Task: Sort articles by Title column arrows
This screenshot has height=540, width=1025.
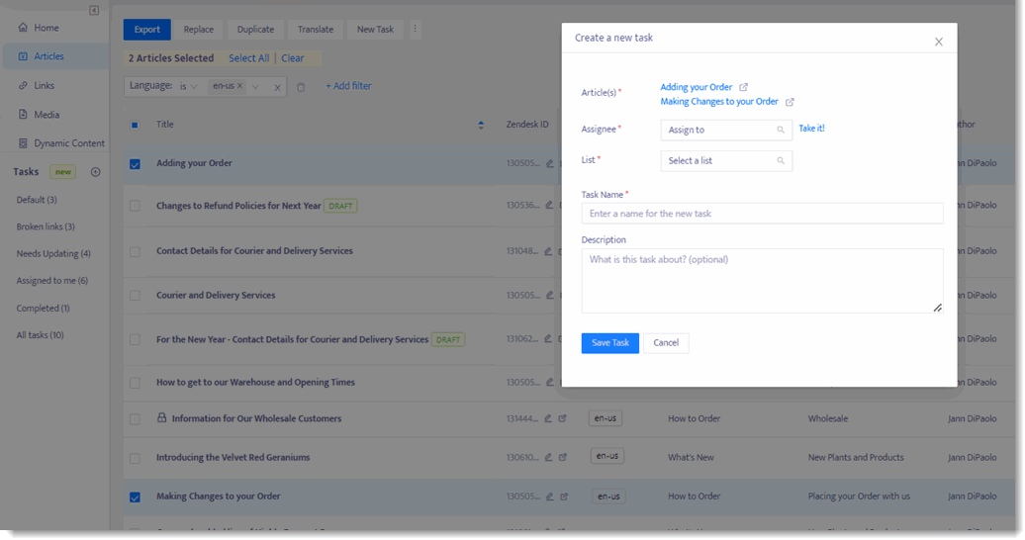Action: pyautogui.click(x=481, y=125)
